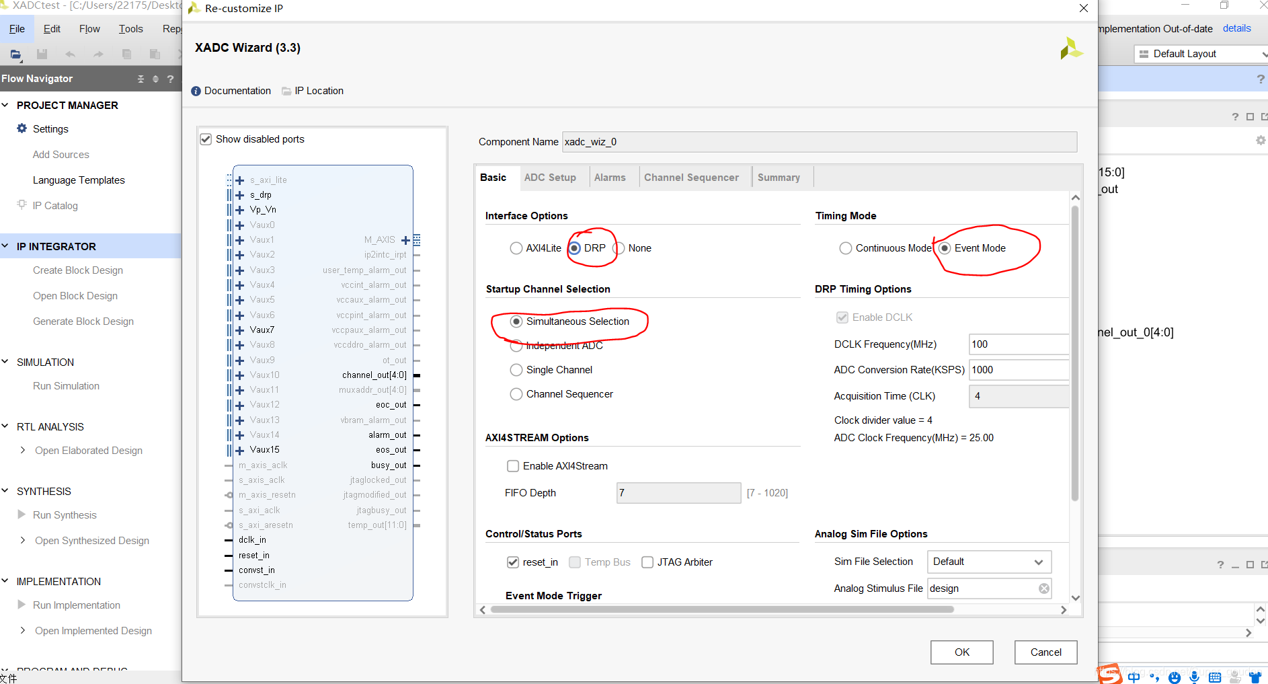Expand the s_drp port plus icon
This screenshot has height=684, width=1268.
pyautogui.click(x=239, y=195)
